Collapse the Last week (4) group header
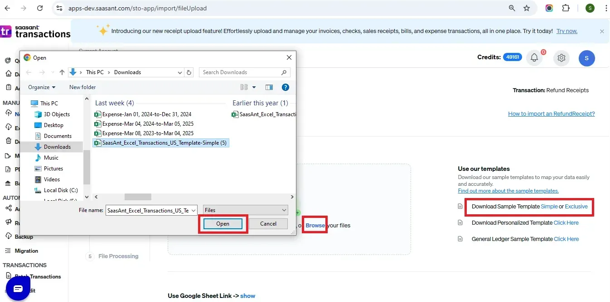The height and width of the screenshot is (302, 610). tap(115, 103)
